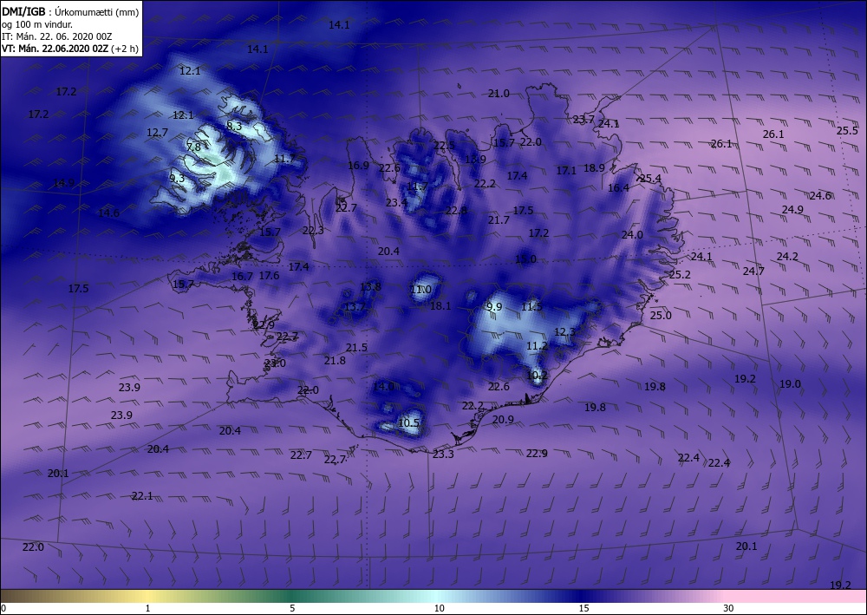
Task: Click the color scale label '10'
Action: click(439, 608)
